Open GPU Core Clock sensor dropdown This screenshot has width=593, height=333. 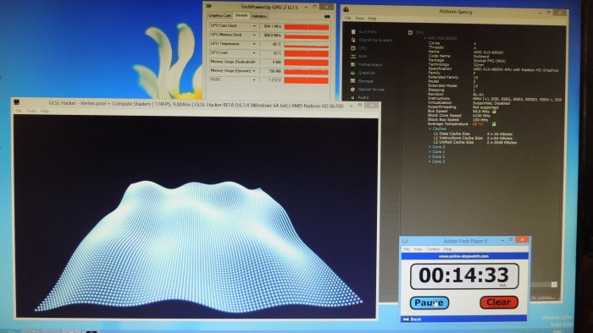(254, 26)
